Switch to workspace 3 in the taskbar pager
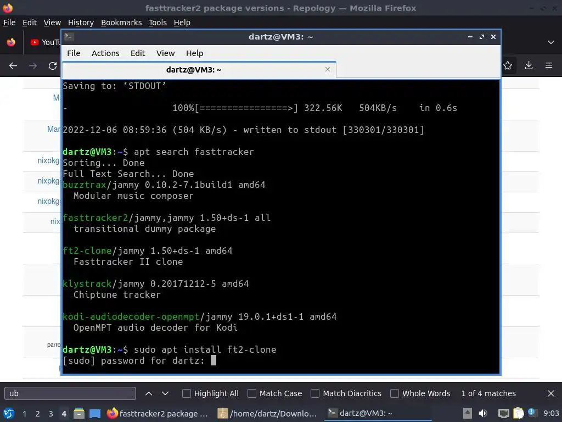The image size is (562, 422). [x=51, y=414]
